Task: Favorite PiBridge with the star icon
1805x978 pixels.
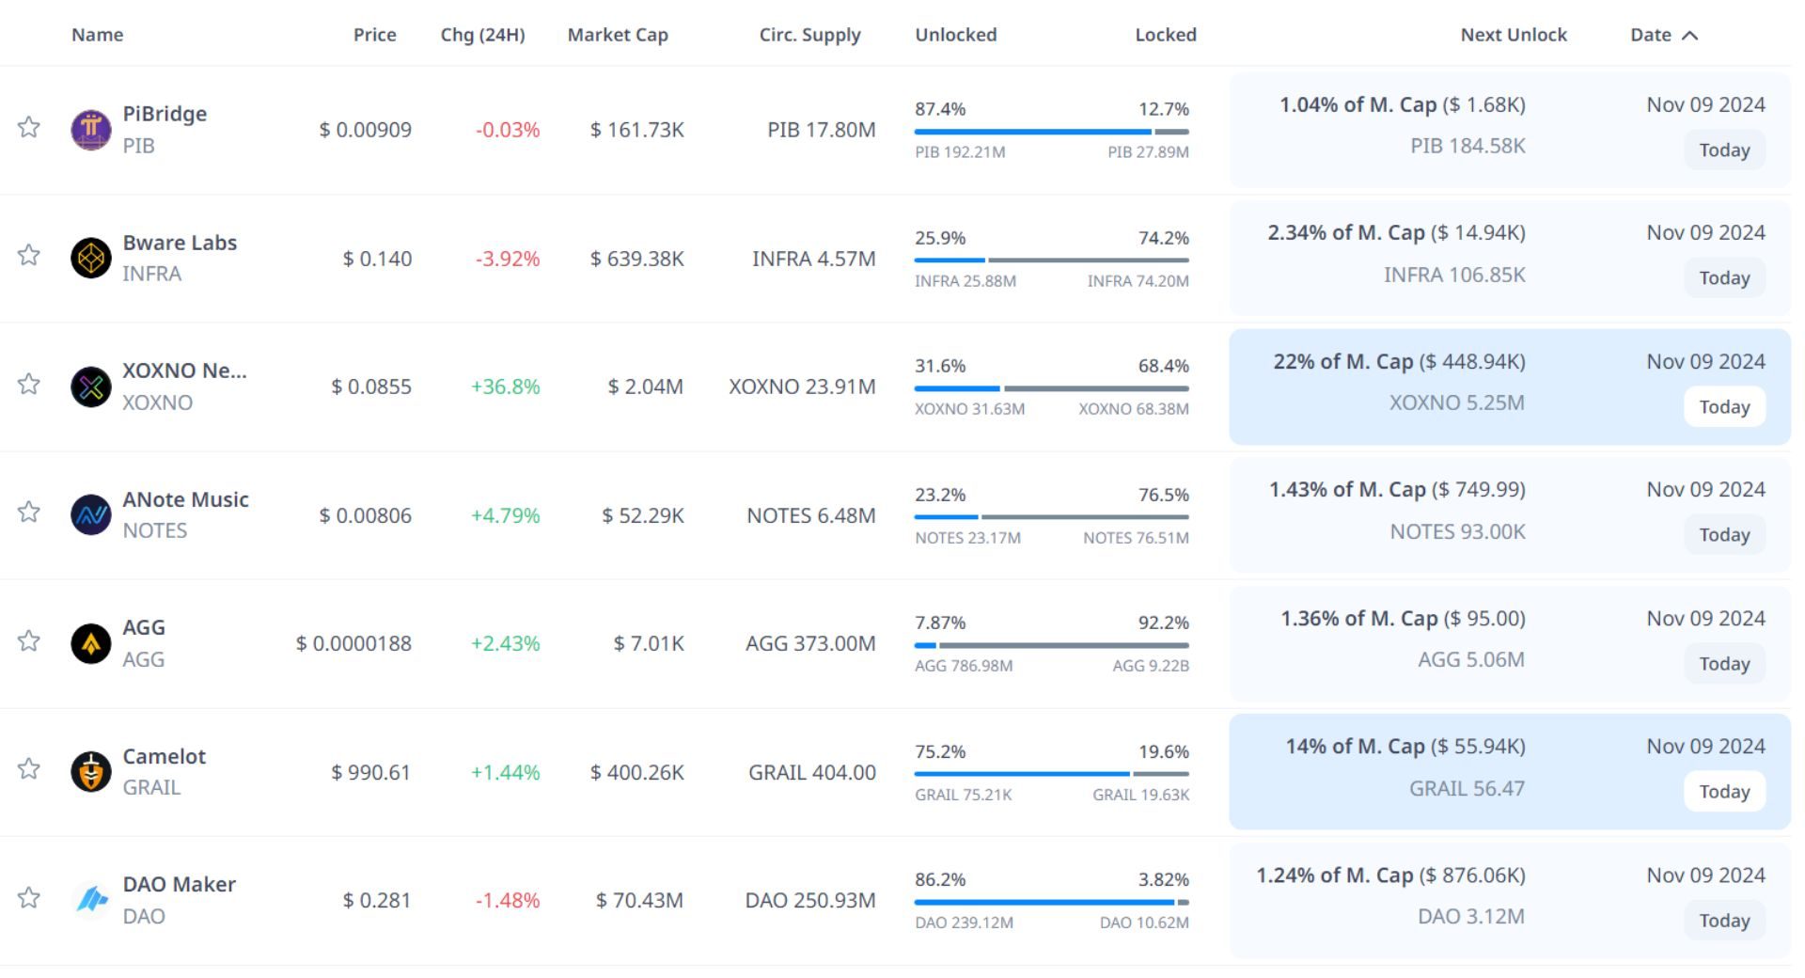Action: pyautogui.click(x=29, y=127)
